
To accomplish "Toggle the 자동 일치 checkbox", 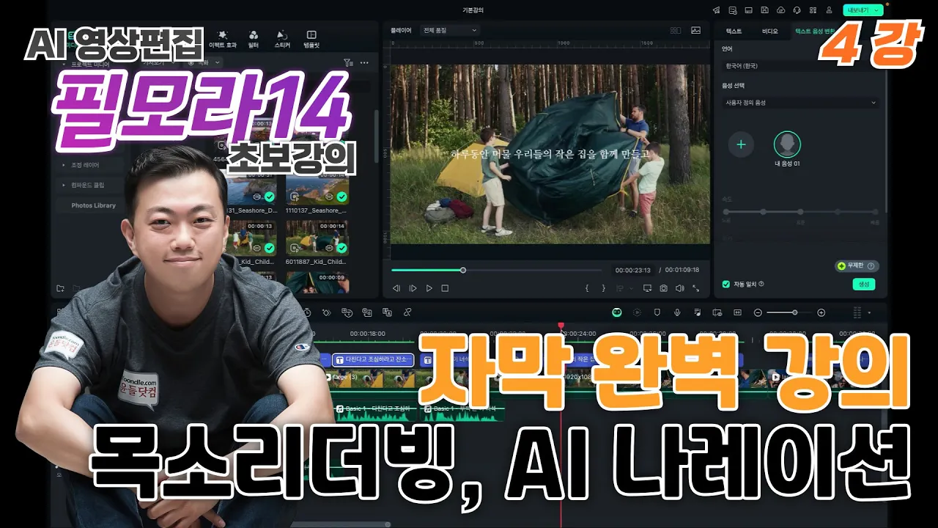I will click(726, 284).
